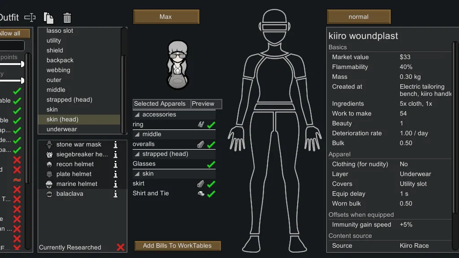Collapse the accessories group

pyautogui.click(x=137, y=115)
